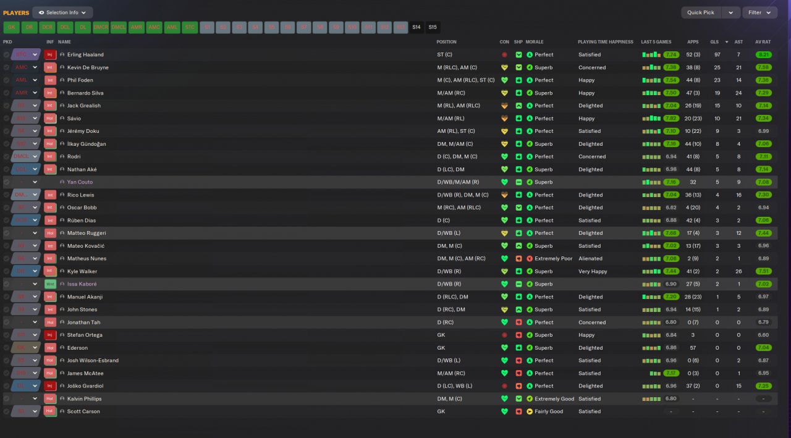Open Nathan Aké's position dropdown

(x=26, y=169)
